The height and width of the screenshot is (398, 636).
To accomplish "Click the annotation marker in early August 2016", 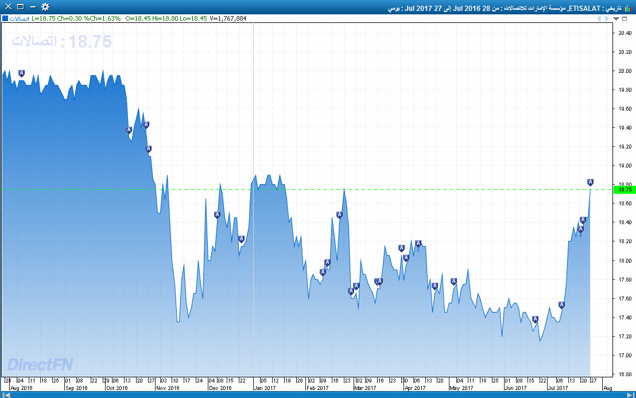I will [x=21, y=73].
